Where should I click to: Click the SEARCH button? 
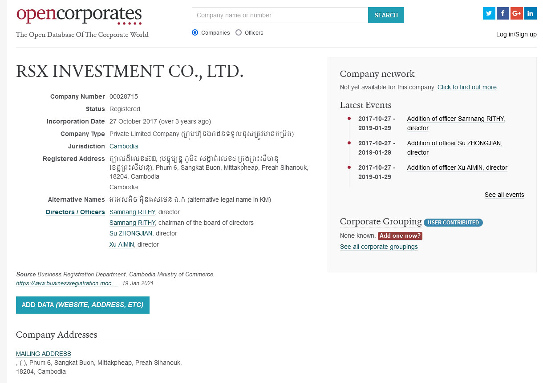point(385,15)
